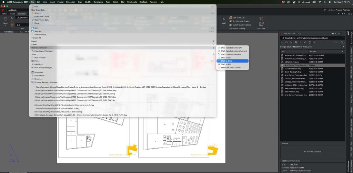Select Architosh 2024 review.dwg in file list
Viewport: 353px width, 173px height.
click(312, 85)
